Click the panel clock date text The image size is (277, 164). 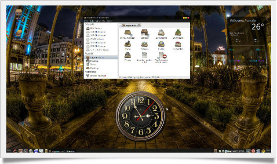point(238,151)
